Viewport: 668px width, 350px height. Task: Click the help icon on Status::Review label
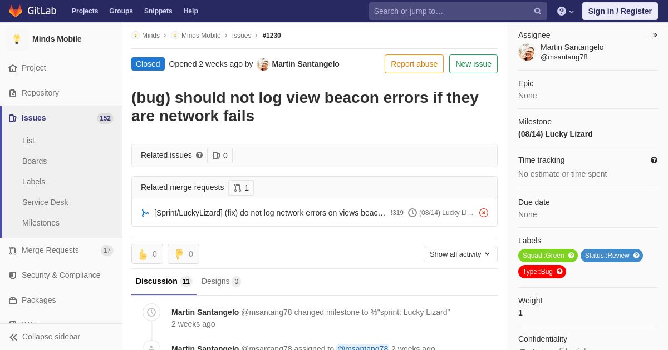click(x=636, y=256)
